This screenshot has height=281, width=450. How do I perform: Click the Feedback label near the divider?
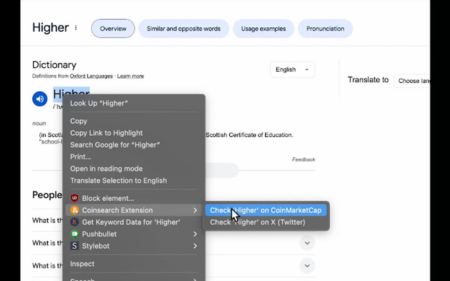click(x=304, y=159)
